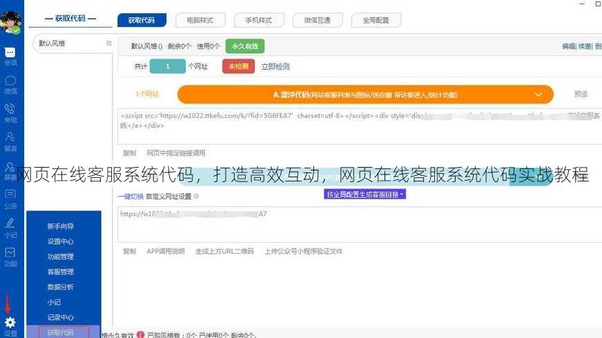Select 功能管理 in the settings popup menu
The image size is (602, 338).
[61, 257]
